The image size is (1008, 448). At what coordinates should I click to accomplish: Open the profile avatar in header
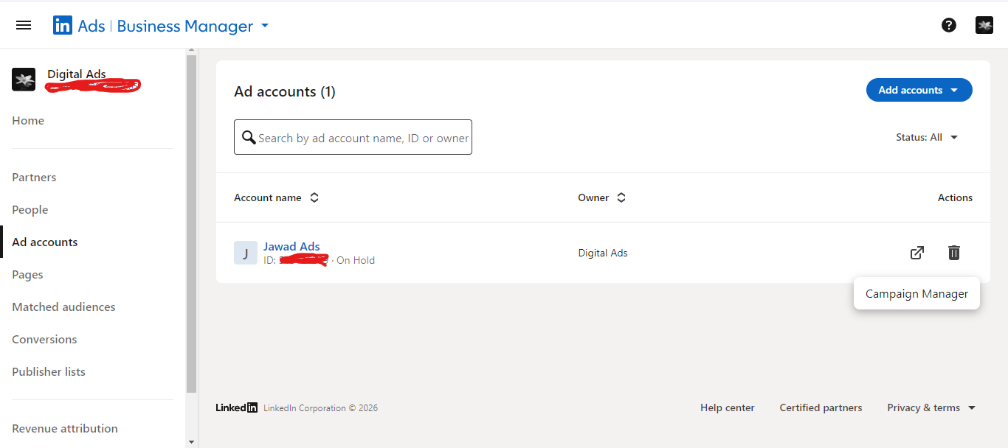click(x=984, y=25)
